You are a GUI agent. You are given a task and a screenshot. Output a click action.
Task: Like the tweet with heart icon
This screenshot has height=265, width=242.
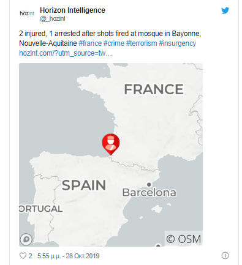[23, 256]
